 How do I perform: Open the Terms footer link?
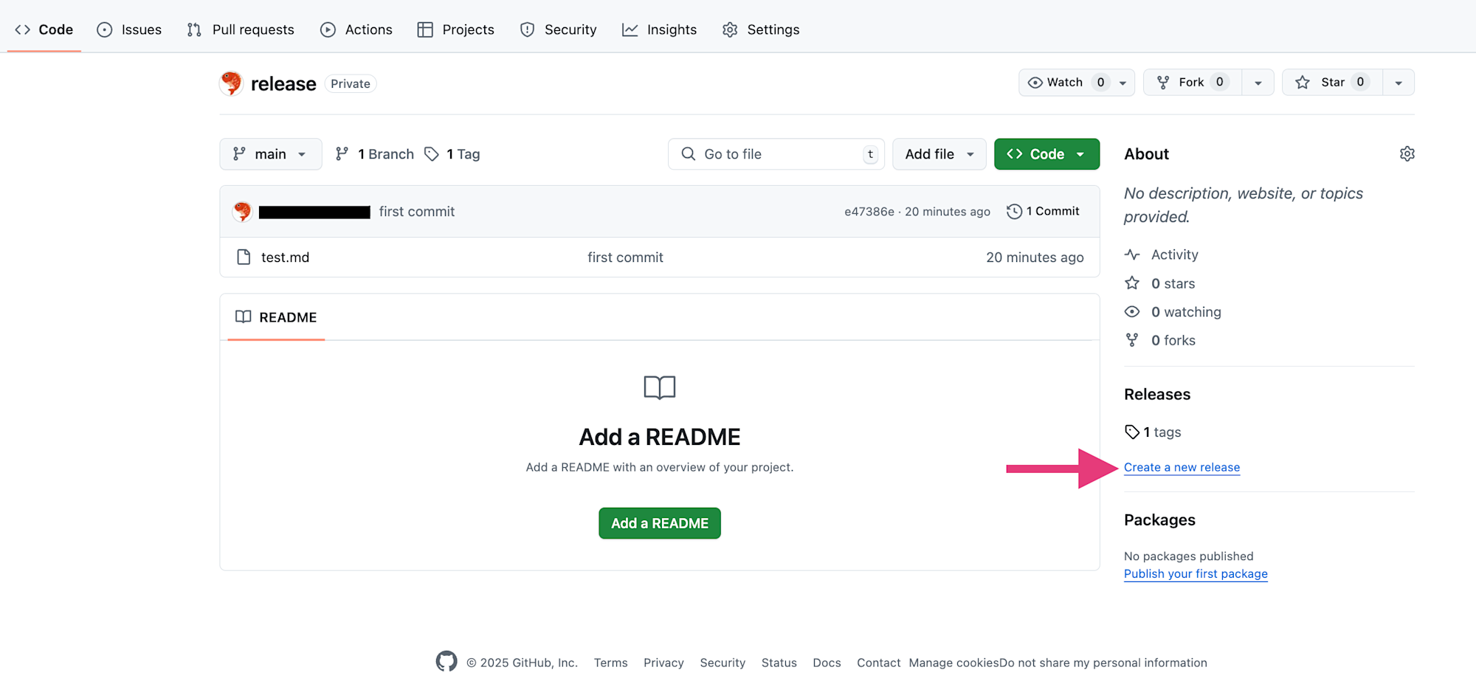(610, 663)
